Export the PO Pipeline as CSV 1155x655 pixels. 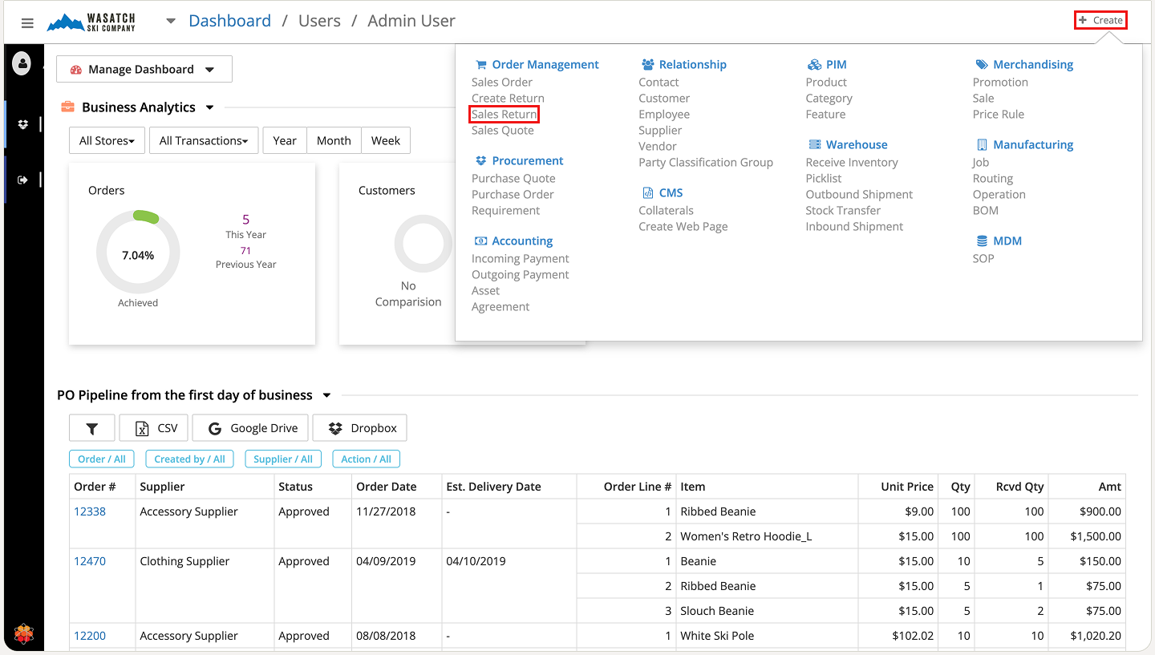pyautogui.click(x=154, y=428)
